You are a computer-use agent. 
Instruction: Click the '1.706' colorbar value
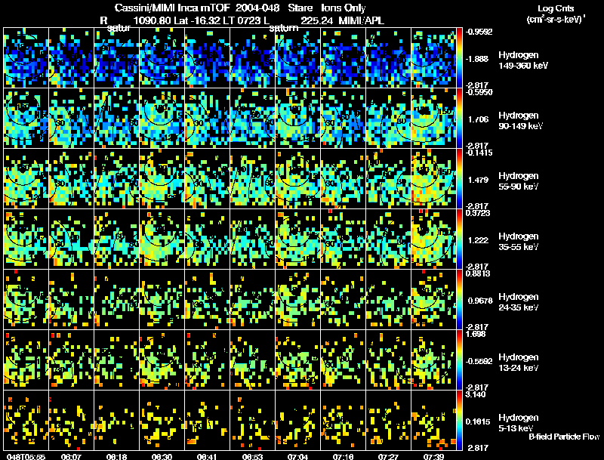click(478, 119)
